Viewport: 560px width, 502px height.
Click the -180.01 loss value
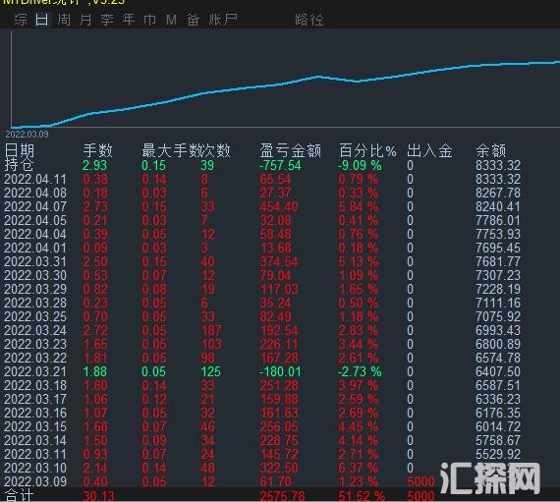pyautogui.click(x=280, y=371)
